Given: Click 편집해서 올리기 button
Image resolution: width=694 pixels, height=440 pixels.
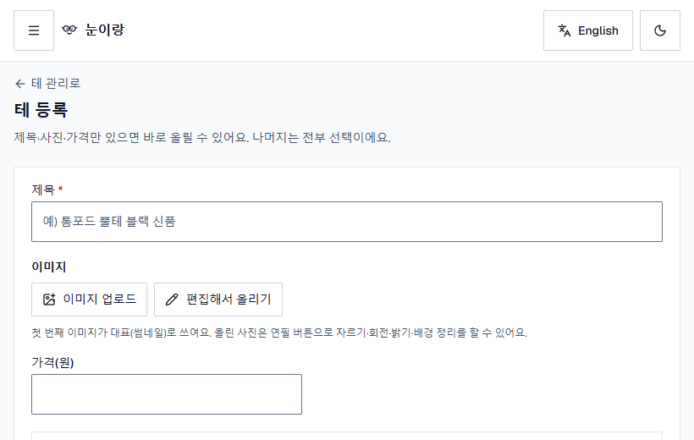Looking at the screenshot, I should click(218, 300).
